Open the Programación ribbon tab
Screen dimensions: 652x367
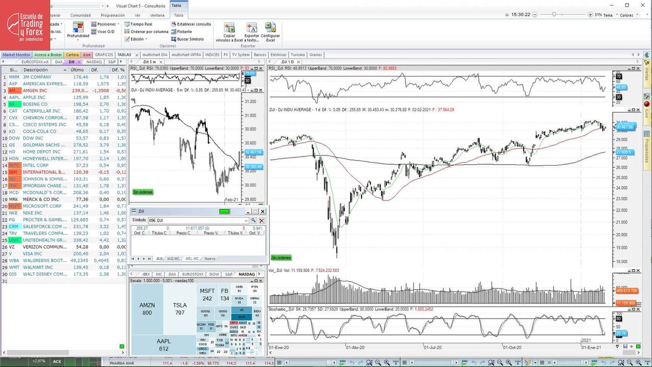point(113,15)
